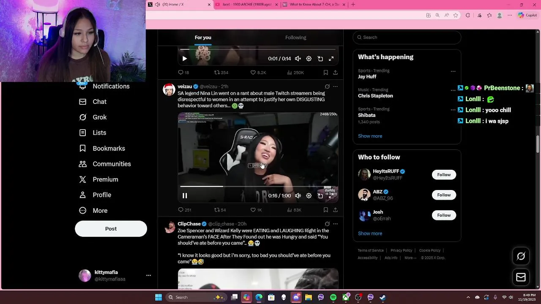Click the Post button
The height and width of the screenshot is (304, 541).
(111, 228)
